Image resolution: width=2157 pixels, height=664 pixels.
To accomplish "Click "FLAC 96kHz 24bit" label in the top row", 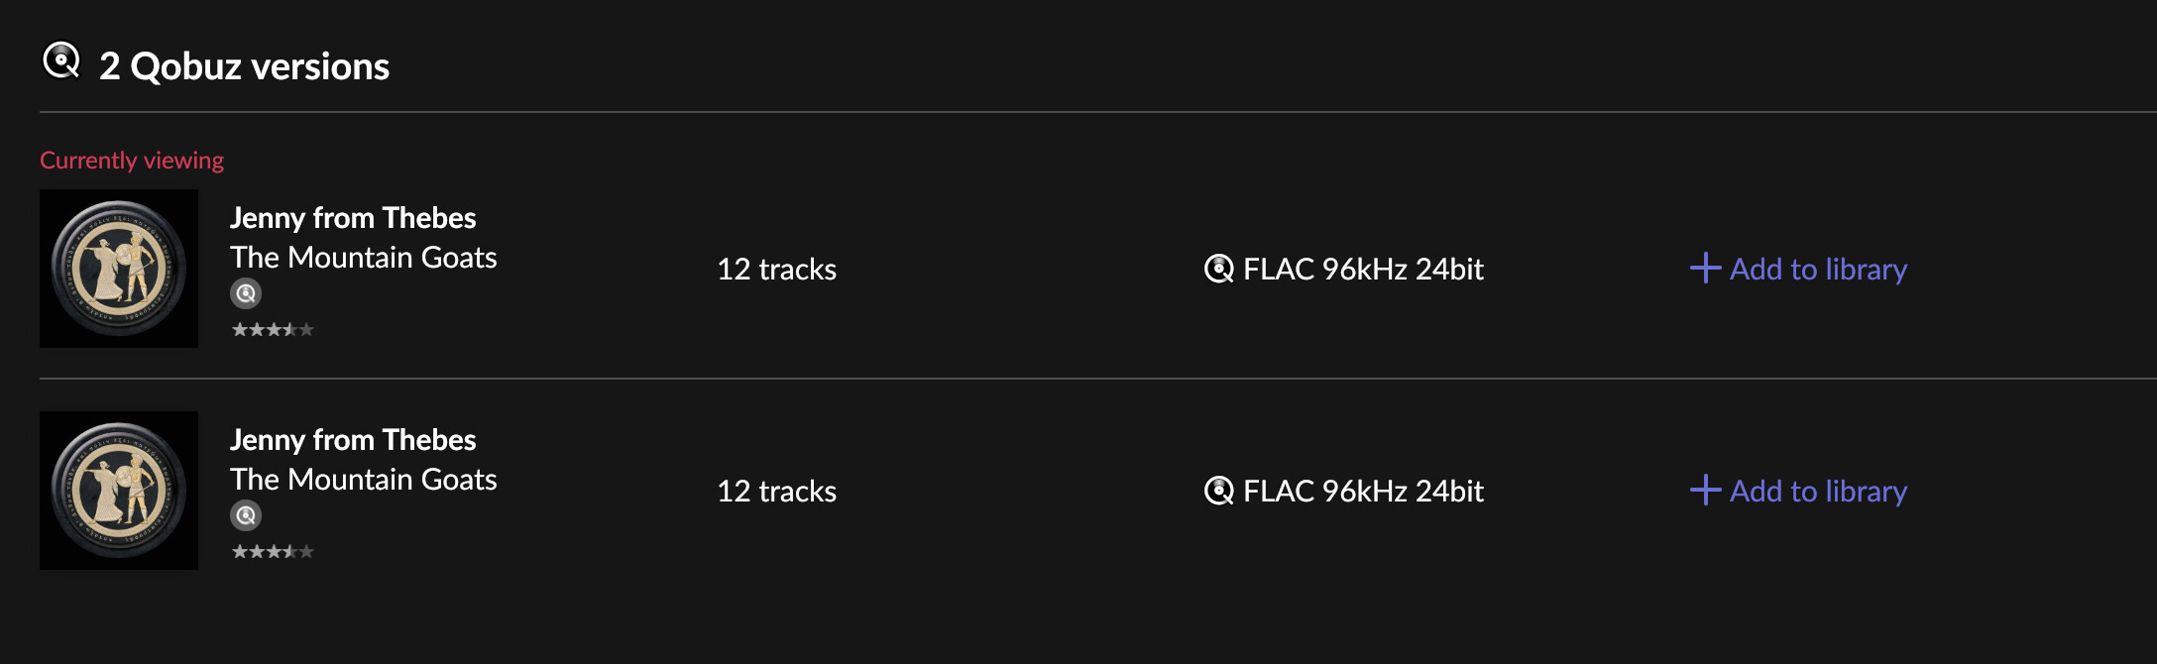I will pos(1363,270).
